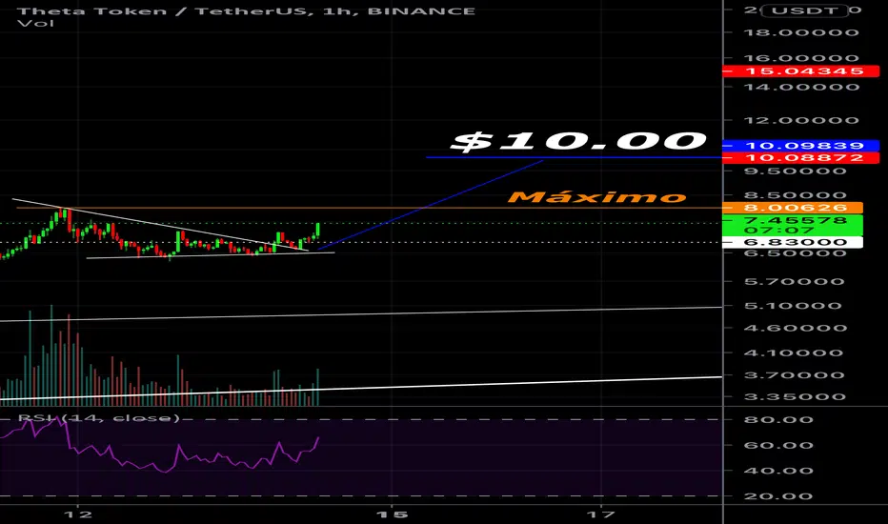Click the 18.00000 price scale value
Screen dimensions: 888x524
tap(800, 32)
